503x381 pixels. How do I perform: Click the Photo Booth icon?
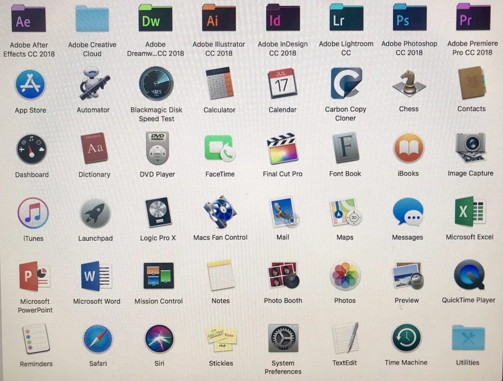pyautogui.click(x=283, y=275)
